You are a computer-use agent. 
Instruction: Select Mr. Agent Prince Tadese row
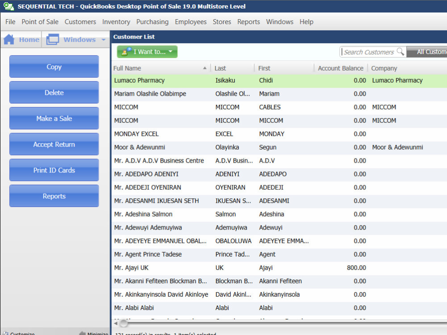point(279,255)
